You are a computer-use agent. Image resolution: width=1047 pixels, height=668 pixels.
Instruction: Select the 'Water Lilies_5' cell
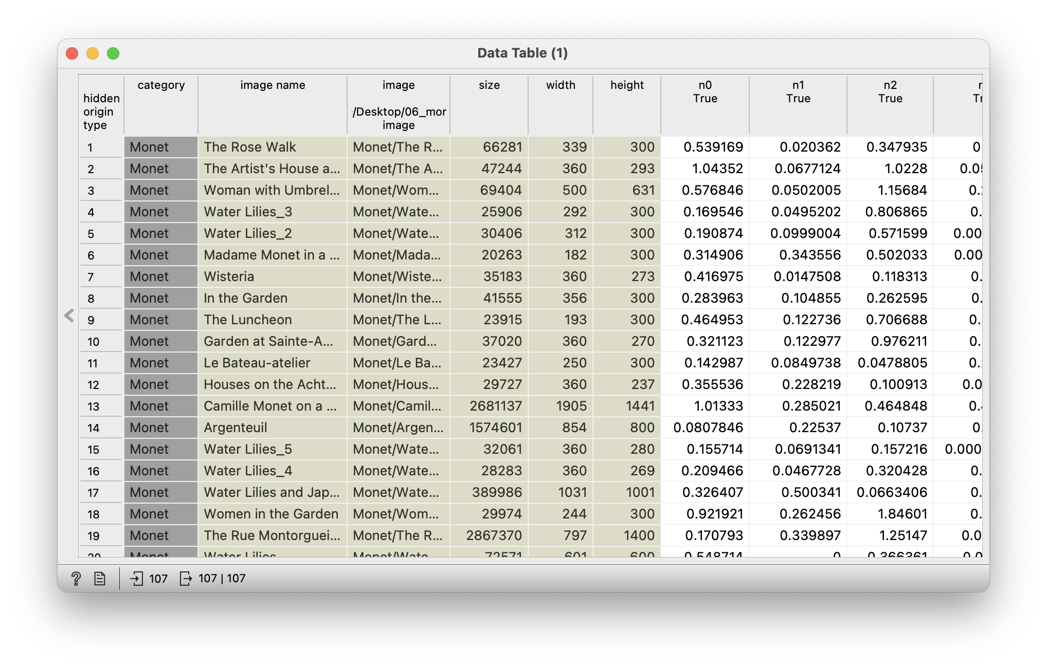pyautogui.click(x=273, y=449)
